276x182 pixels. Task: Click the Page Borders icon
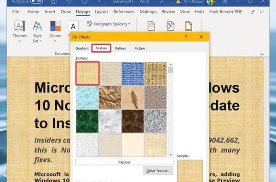click(x=188, y=26)
